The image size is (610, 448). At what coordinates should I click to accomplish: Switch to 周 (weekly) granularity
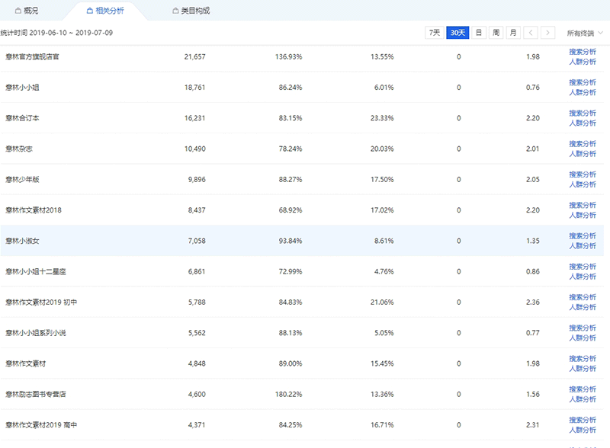pyautogui.click(x=496, y=33)
